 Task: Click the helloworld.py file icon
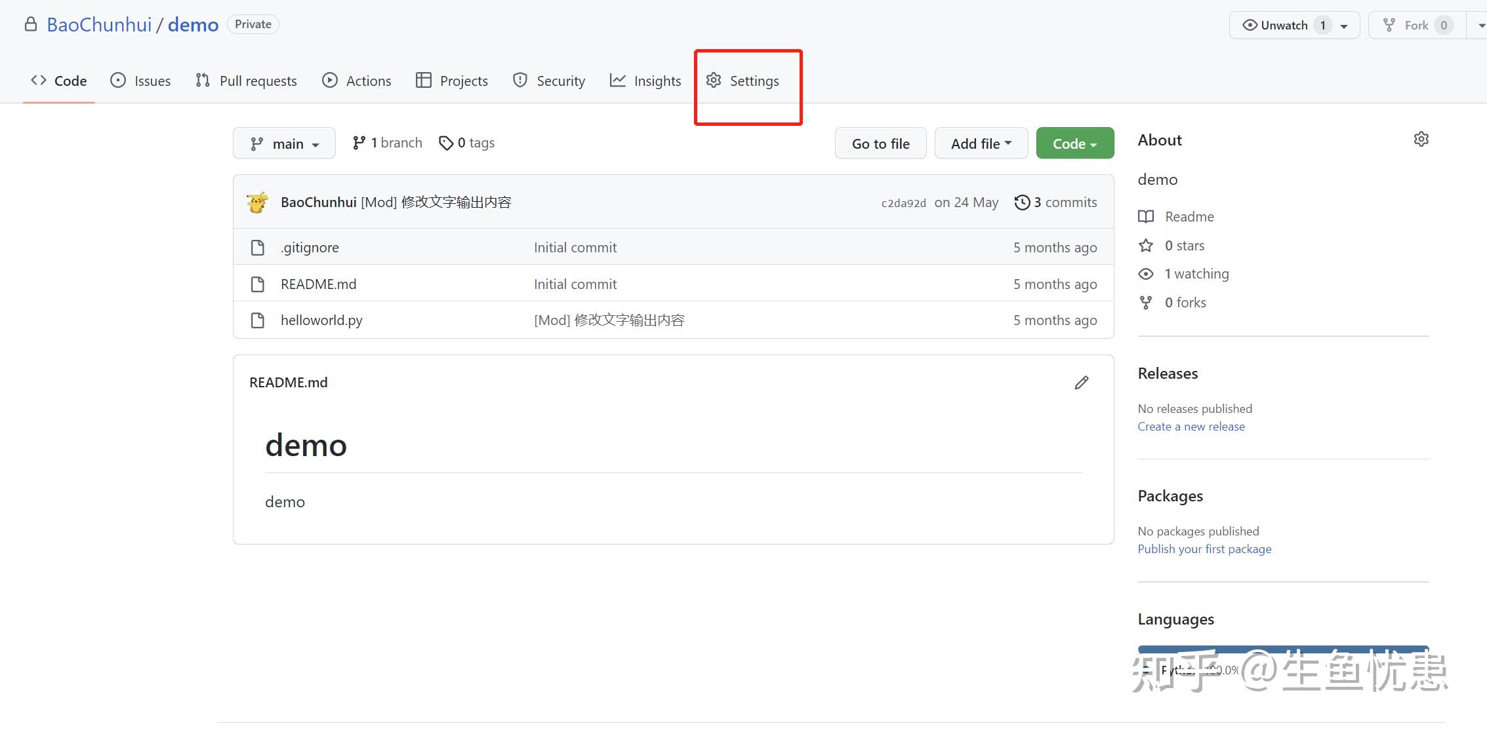coord(258,320)
